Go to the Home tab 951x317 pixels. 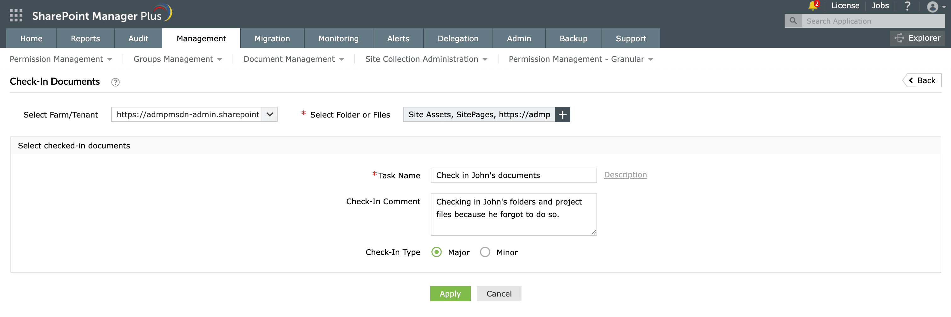(x=32, y=38)
